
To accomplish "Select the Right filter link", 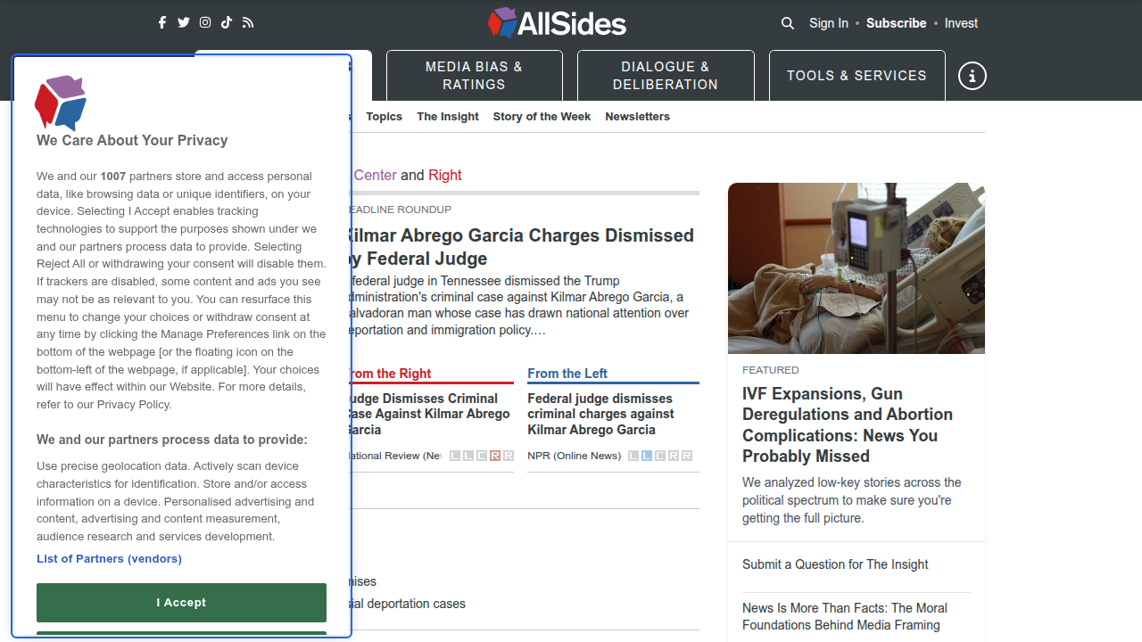I will (444, 176).
